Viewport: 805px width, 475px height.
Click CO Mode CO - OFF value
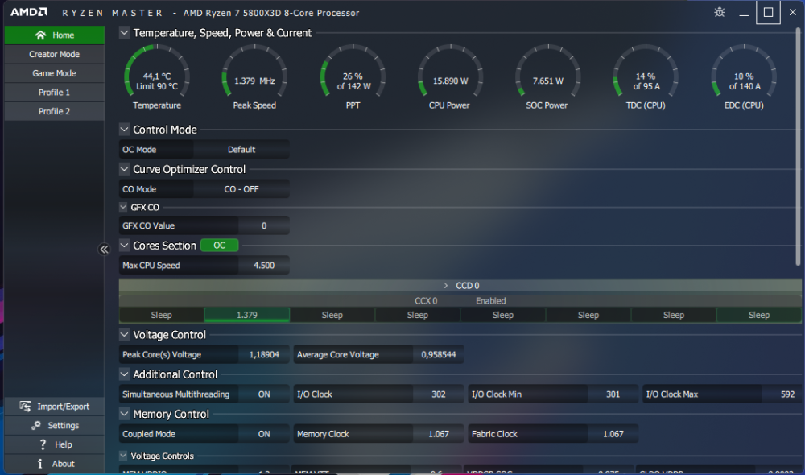pyautogui.click(x=242, y=189)
